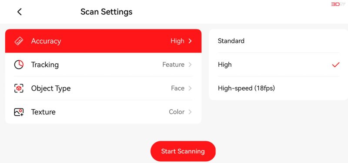This screenshot has width=348, height=163.
Task: Expand the Accuracy chevron arrow
Action: [x=190, y=41]
